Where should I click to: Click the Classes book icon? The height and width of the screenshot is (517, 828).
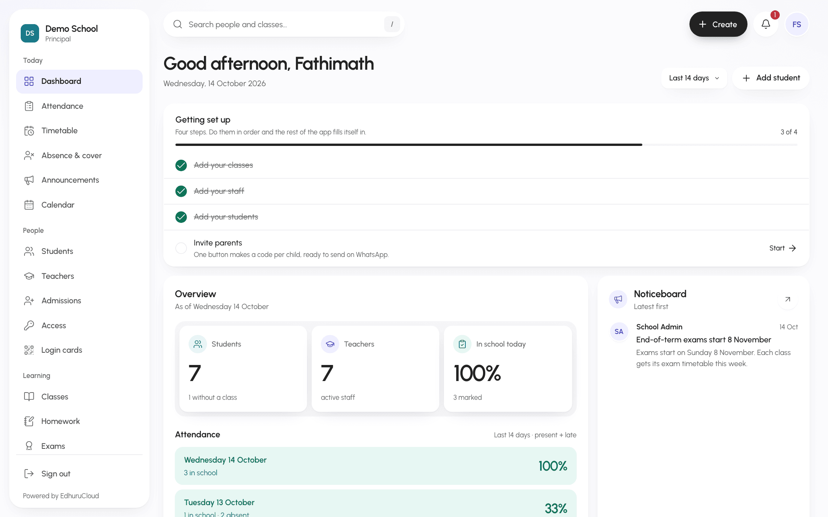(x=29, y=397)
